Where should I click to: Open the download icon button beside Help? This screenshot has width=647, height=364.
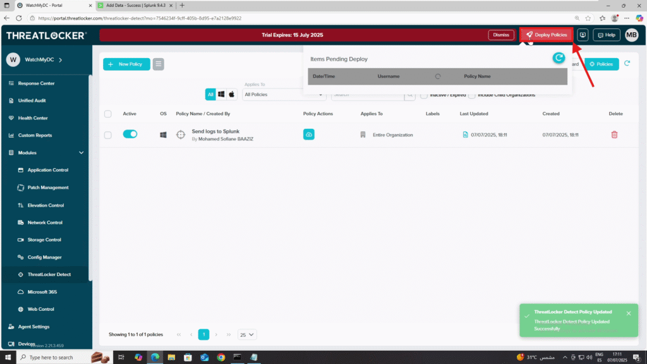[583, 35]
